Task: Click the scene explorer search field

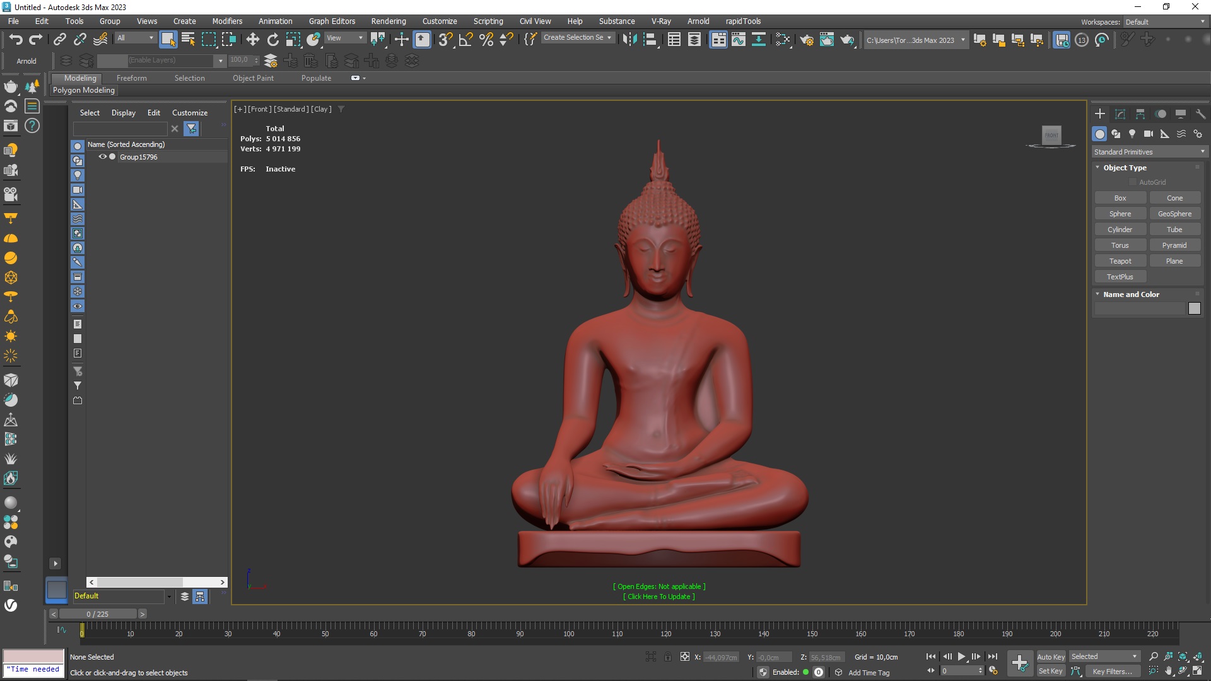Action: point(120,129)
